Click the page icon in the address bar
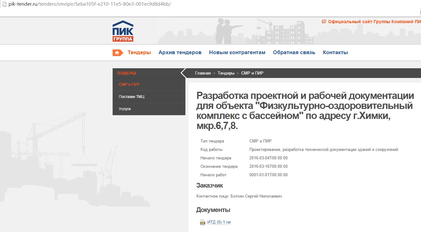The height and width of the screenshot is (232, 421). 3,4
